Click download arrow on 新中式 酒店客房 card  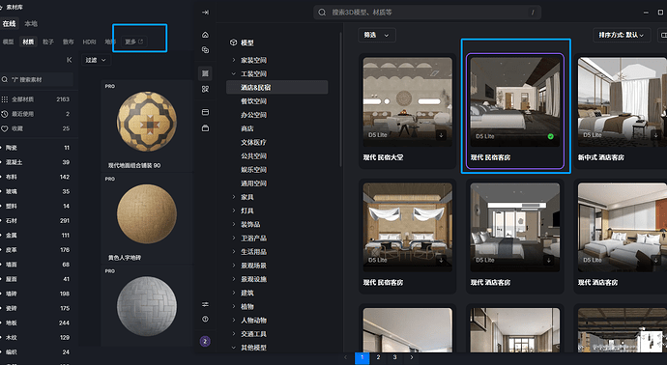(x=655, y=135)
